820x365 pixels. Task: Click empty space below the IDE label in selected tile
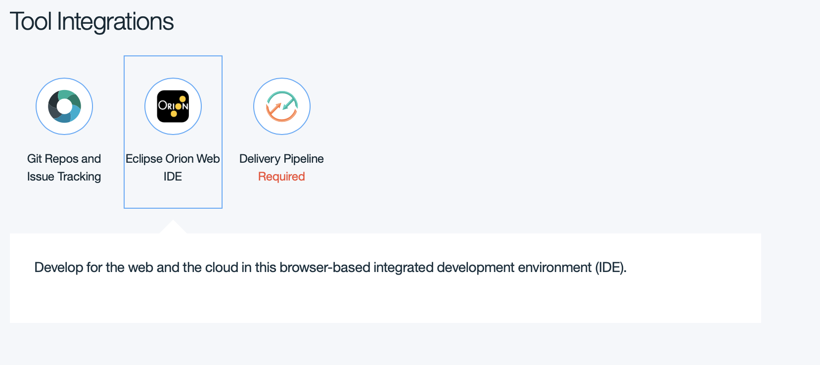pos(173,196)
